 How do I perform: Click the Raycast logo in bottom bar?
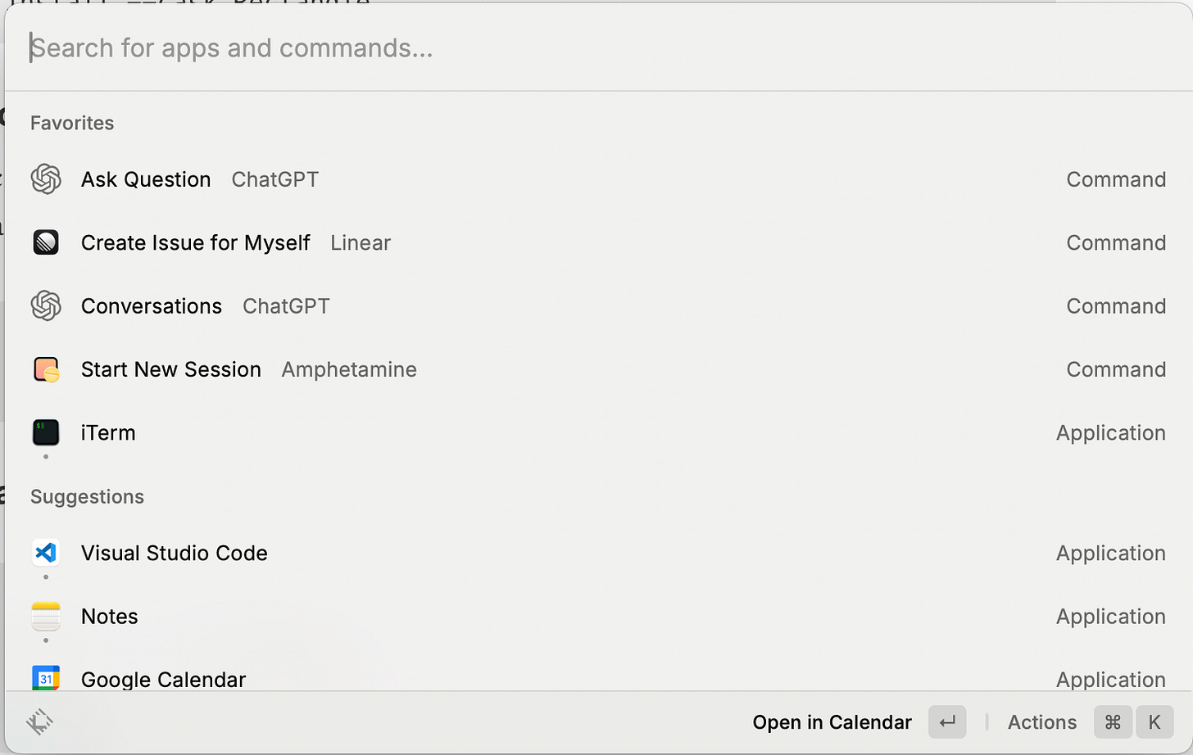[39, 721]
